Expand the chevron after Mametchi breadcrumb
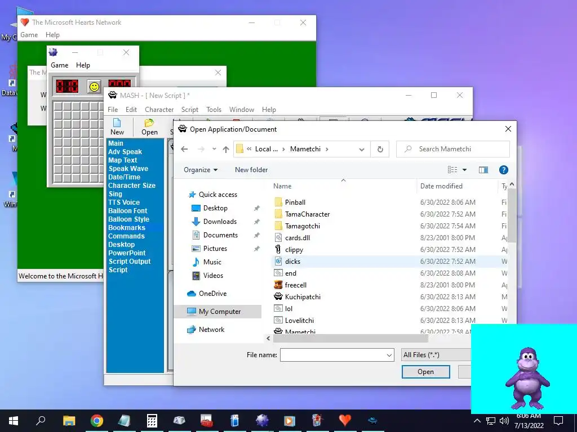The height and width of the screenshot is (432, 577). pyautogui.click(x=327, y=149)
